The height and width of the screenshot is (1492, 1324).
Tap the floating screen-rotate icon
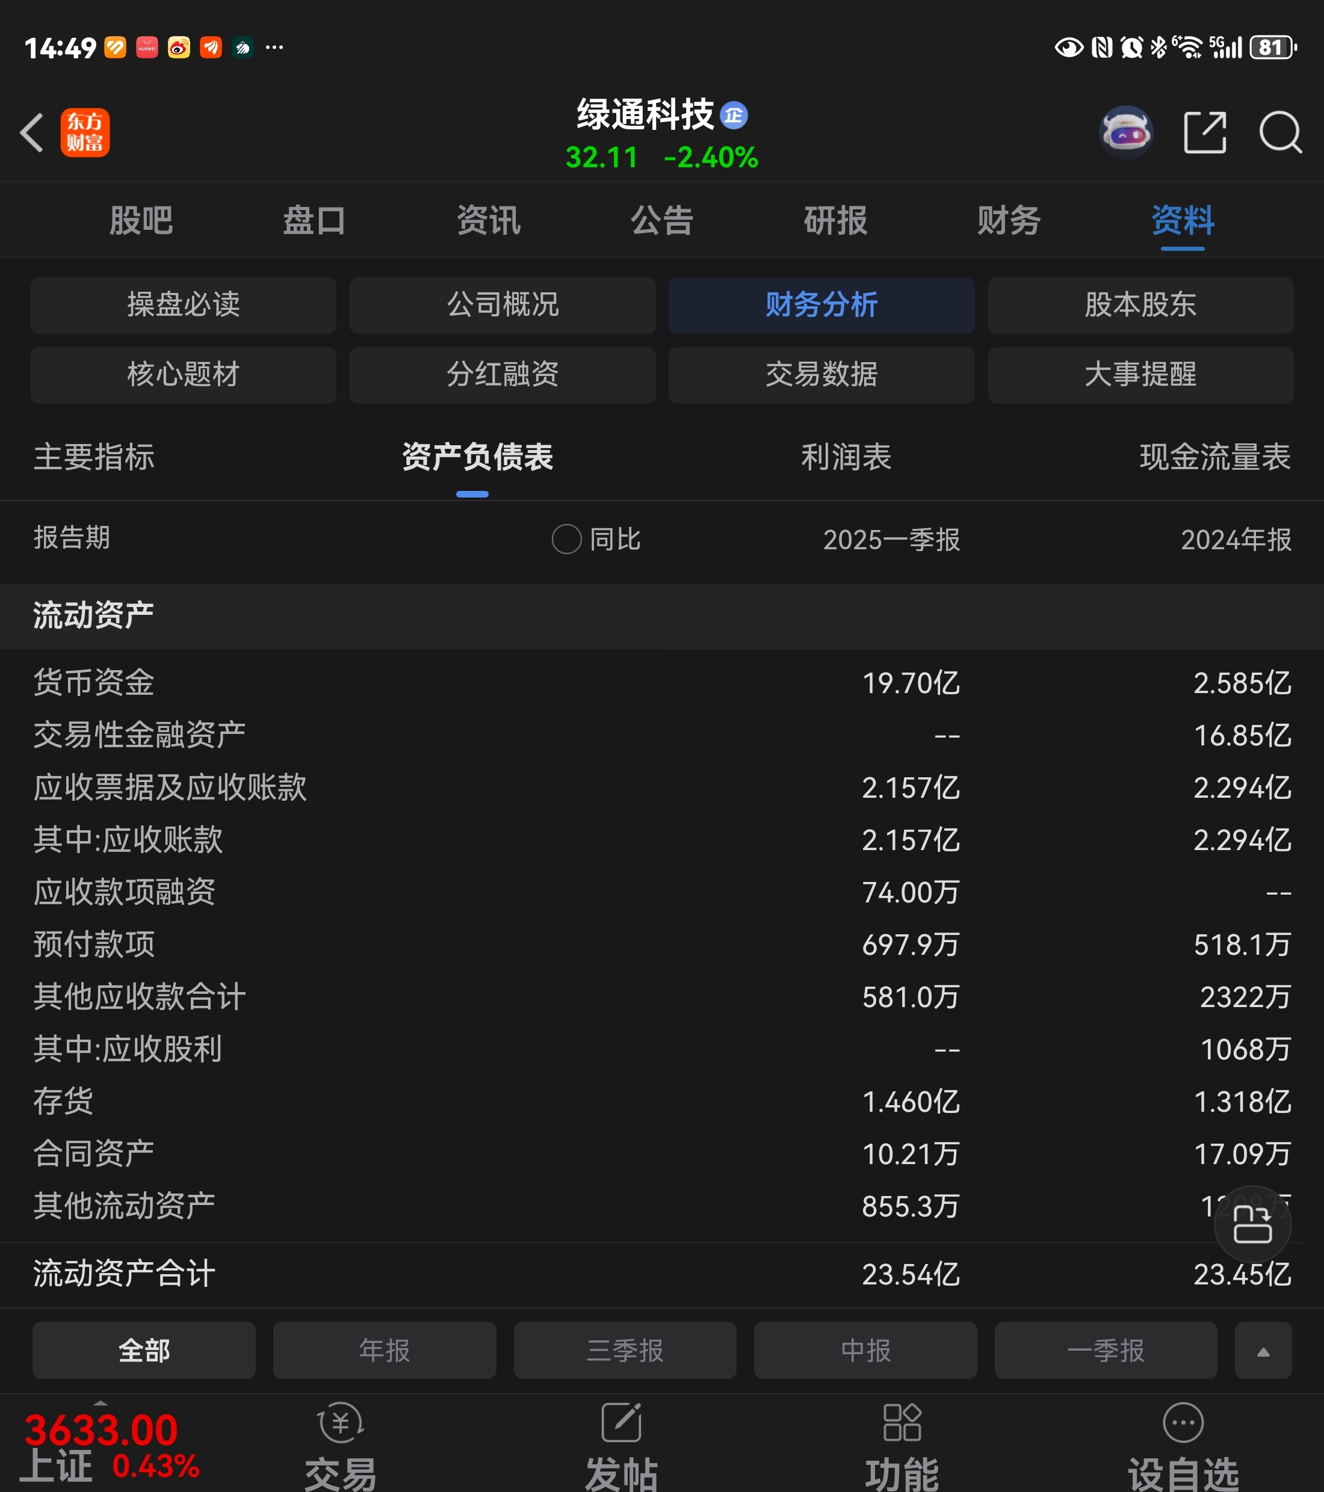pos(1252,1224)
